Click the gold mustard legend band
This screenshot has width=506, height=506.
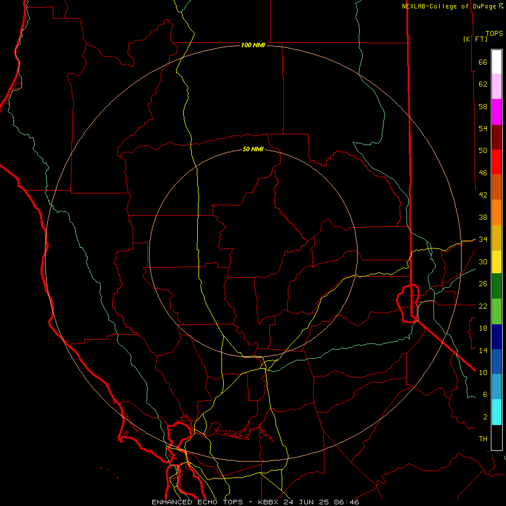(x=496, y=238)
